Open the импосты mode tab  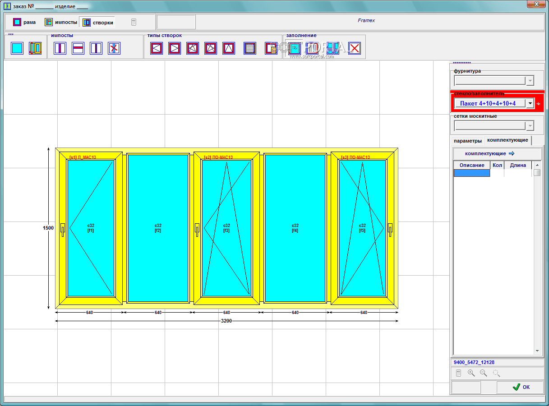click(60, 22)
